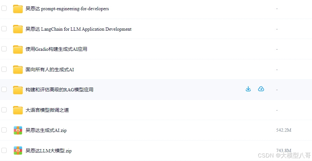Click folder icon for 面向所有人的生成式AI

point(18,70)
